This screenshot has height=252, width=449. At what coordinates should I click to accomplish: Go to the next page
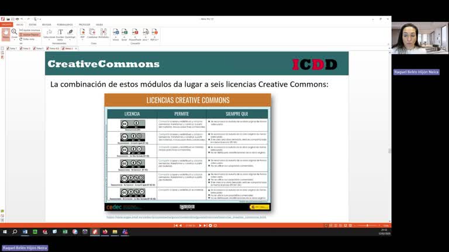(x=200, y=225)
